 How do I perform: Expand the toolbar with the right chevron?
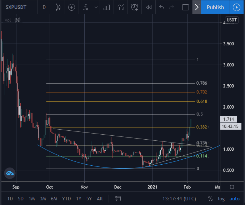pos(197,7)
